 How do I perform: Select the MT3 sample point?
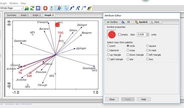(28, 85)
